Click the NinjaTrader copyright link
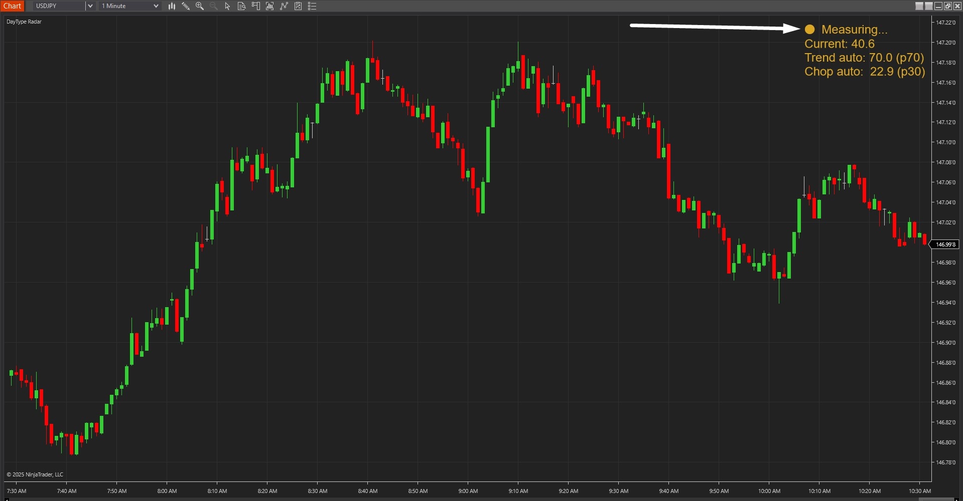 tap(35, 474)
